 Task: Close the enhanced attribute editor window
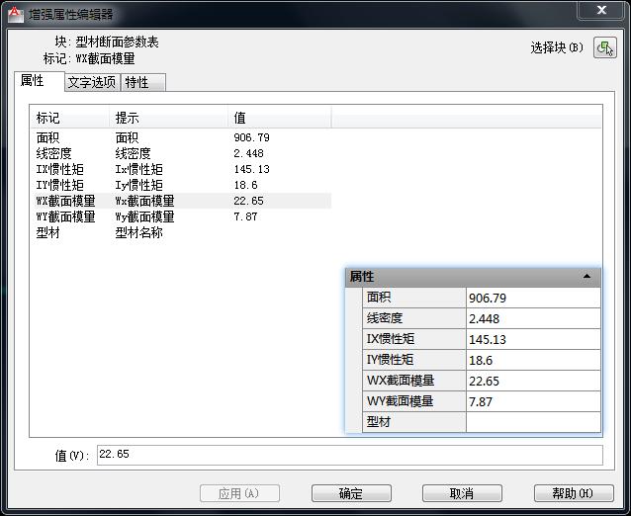click(x=600, y=10)
